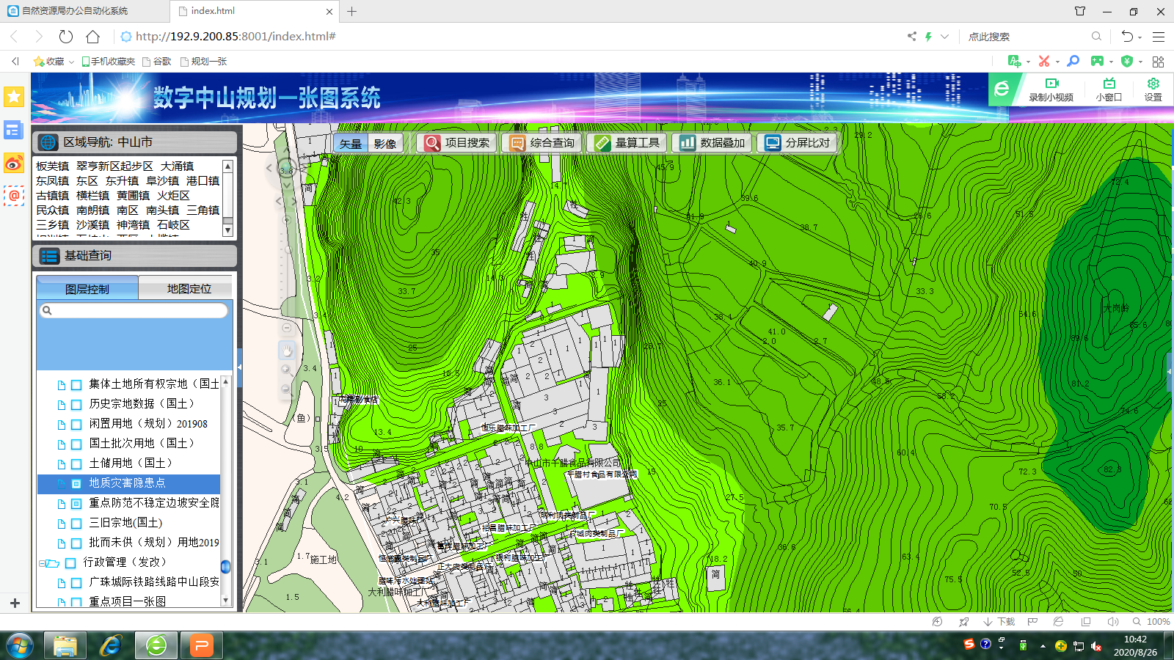Go to the previous map extent arrow
The width and height of the screenshot is (1174, 660).
point(279,200)
